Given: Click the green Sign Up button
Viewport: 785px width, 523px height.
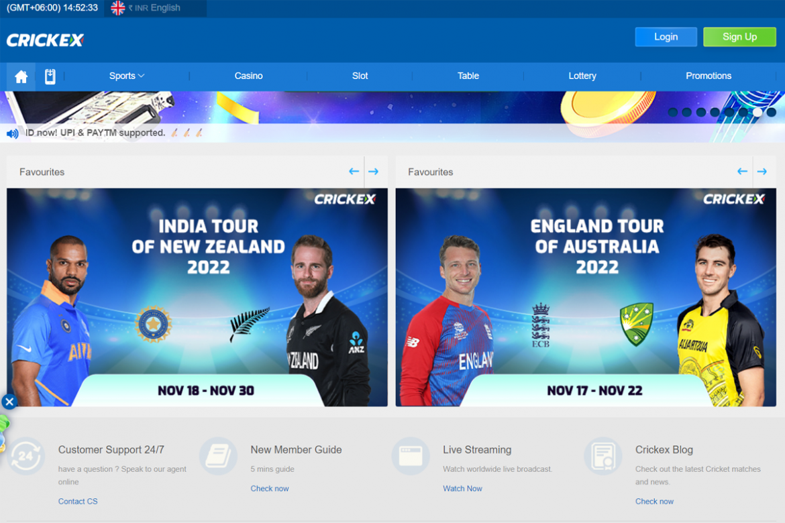Looking at the screenshot, I should 739,37.
